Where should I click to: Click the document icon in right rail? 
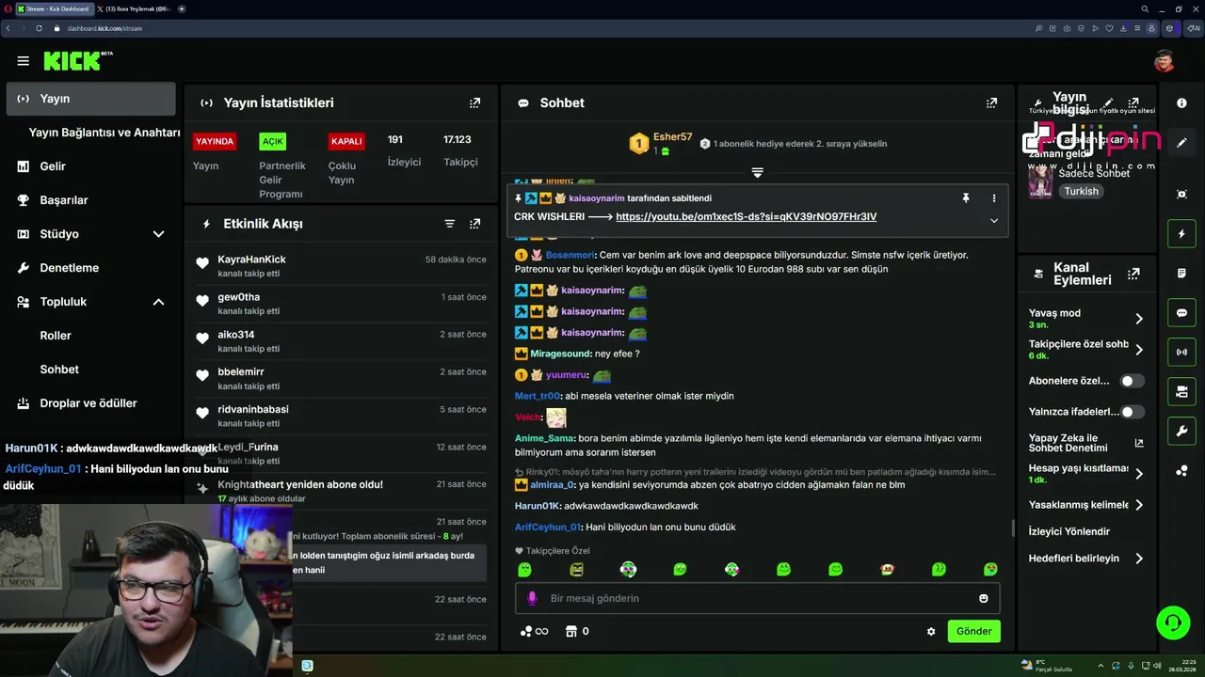click(1181, 273)
